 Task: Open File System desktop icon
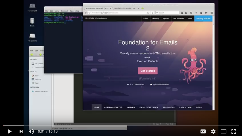[x=32, y=38]
